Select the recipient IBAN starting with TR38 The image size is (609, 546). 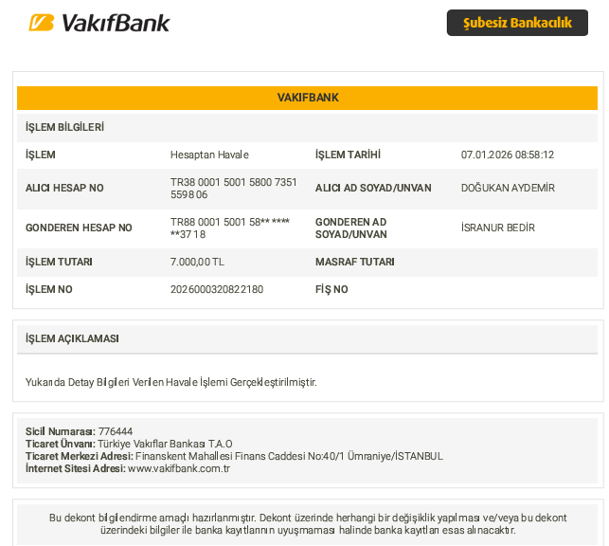[233, 188]
